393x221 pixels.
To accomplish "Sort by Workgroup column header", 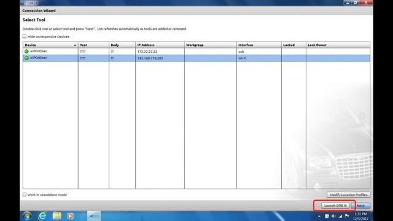I will pyautogui.click(x=211, y=45).
